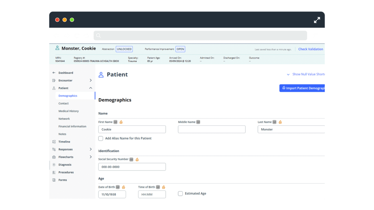Click the fullscreen expand arrow at top right
Viewport: 374px width, 210px height.
point(317,20)
